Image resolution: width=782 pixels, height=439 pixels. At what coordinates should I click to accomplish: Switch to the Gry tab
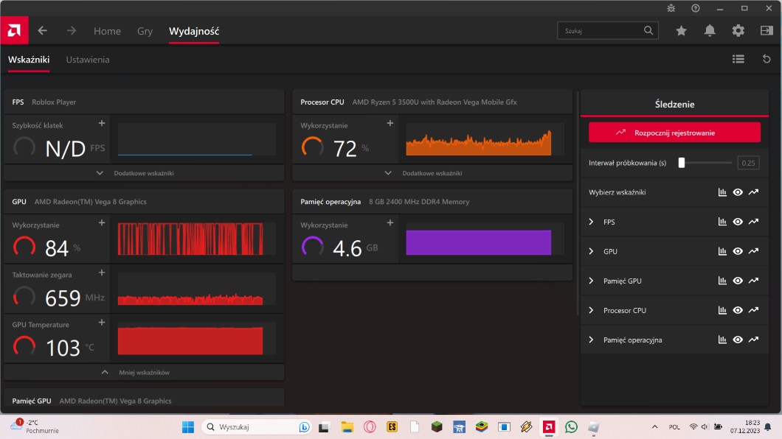tap(145, 31)
